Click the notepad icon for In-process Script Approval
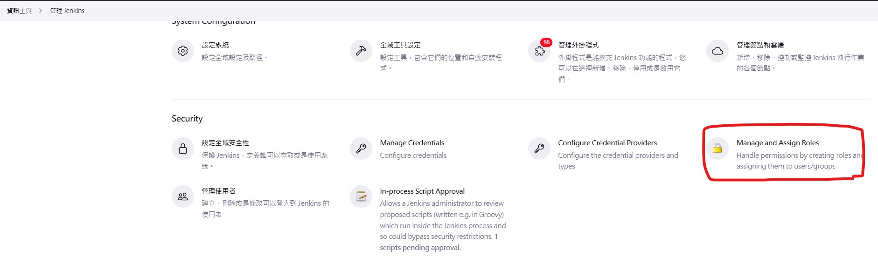Image resolution: width=878 pixels, height=264 pixels. pyautogui.click(x=361, y=196)
